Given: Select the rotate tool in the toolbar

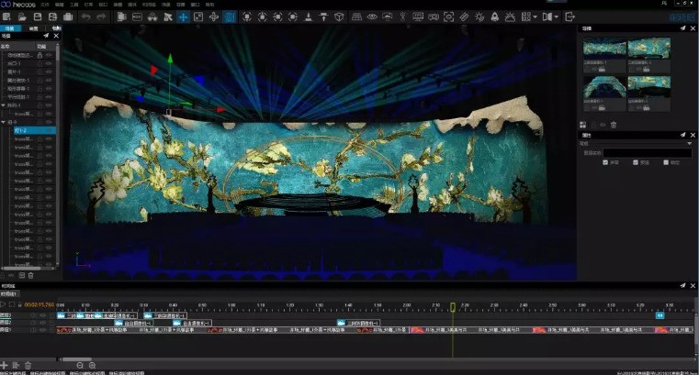Looking at the screenshot, I should [x=214, y=17].
